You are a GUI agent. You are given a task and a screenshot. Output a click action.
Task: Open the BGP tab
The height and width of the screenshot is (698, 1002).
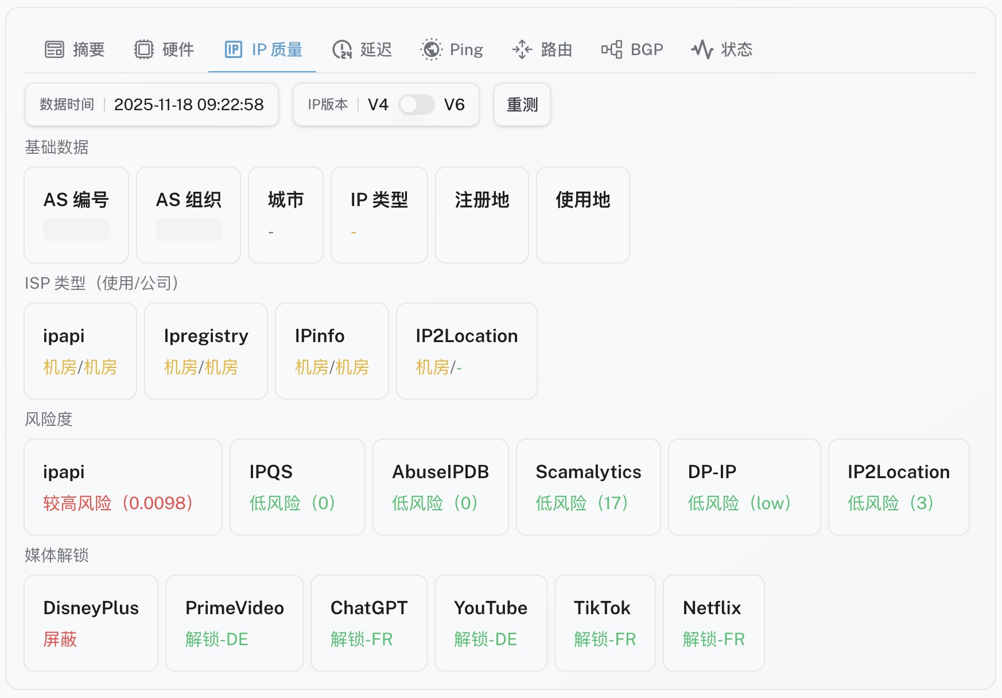point(646,50)
